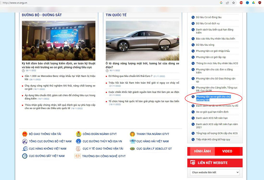Click the Cục Hàng Không Việt Nam logo
264x180 pixels.
click(x=25, y=149)
